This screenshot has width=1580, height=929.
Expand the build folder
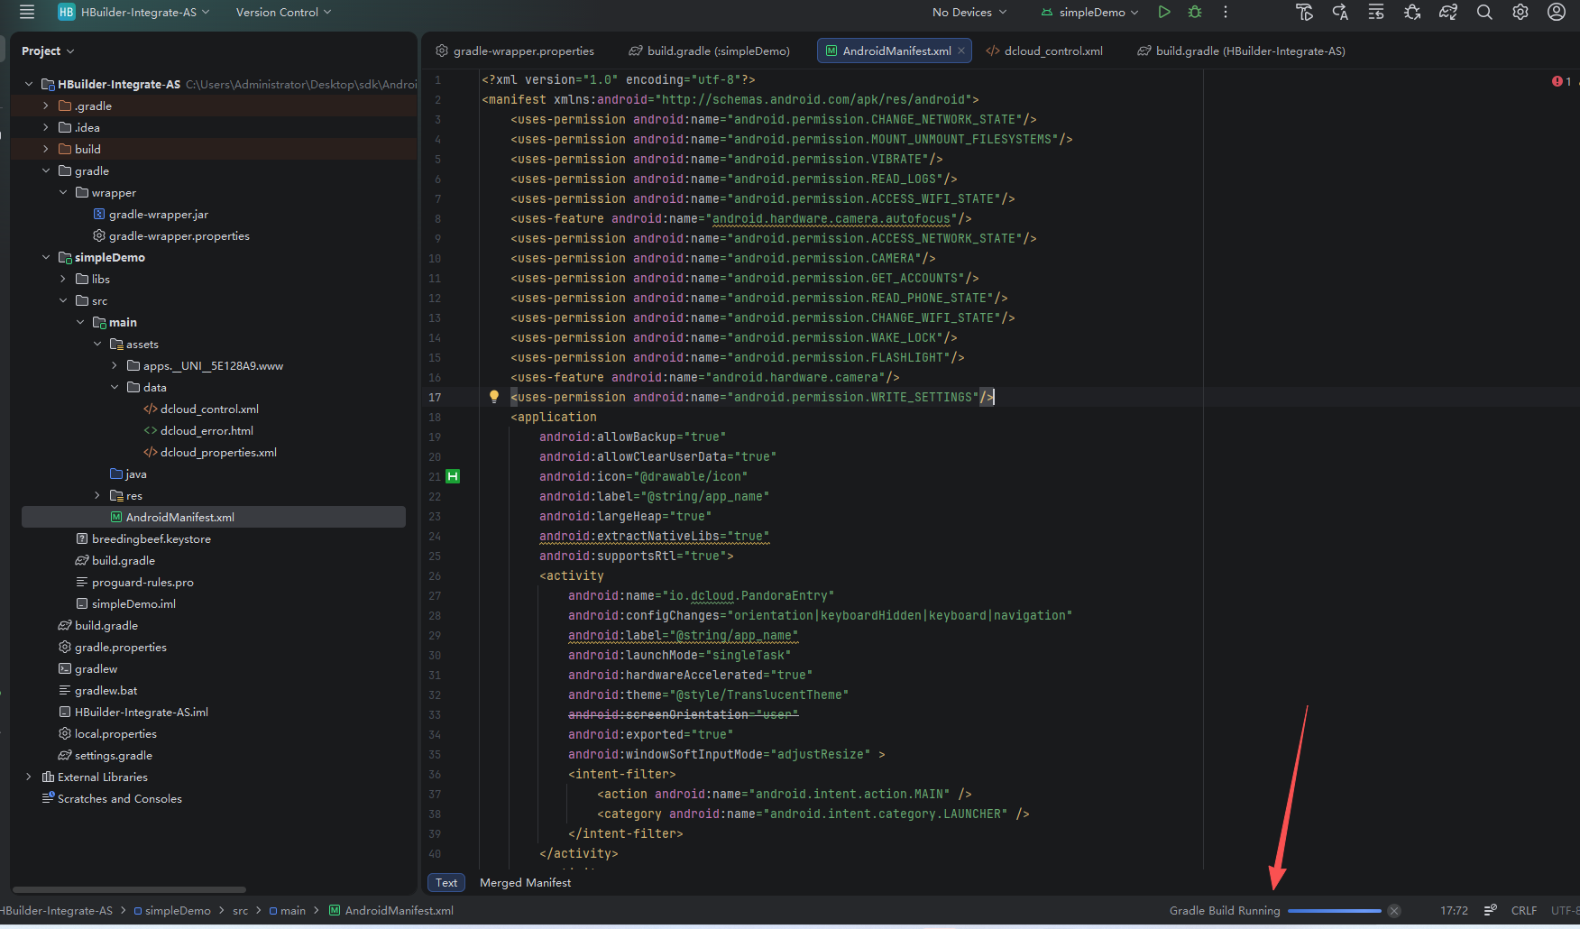(46, 149)
